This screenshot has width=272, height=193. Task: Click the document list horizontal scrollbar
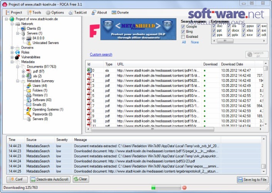point(175,129)
